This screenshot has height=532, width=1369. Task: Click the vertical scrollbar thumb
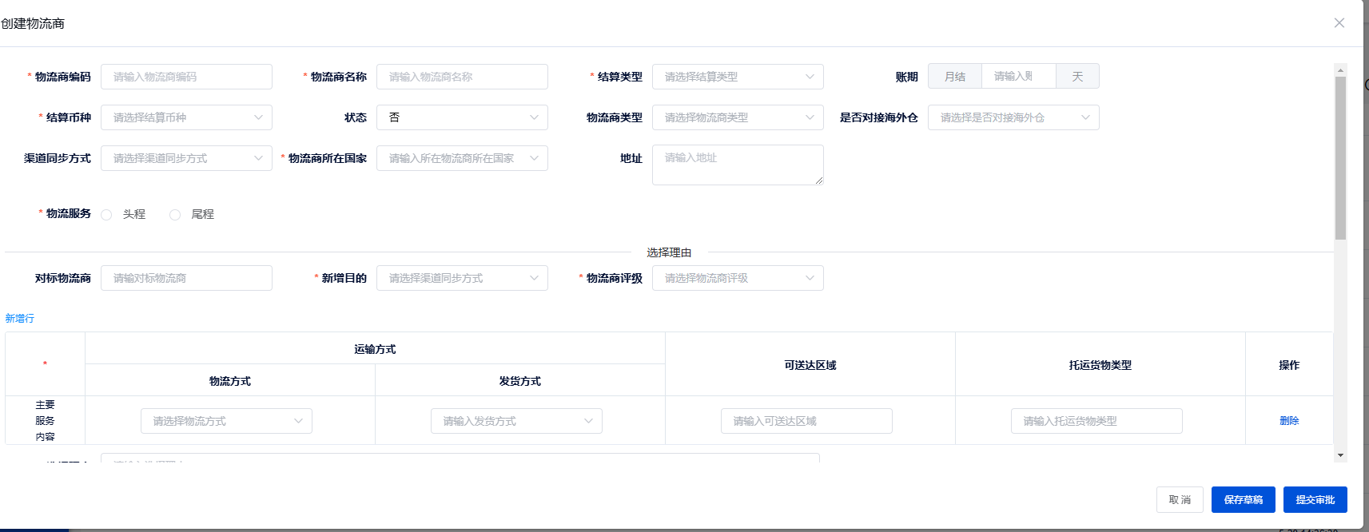[x=1340, y=158]
